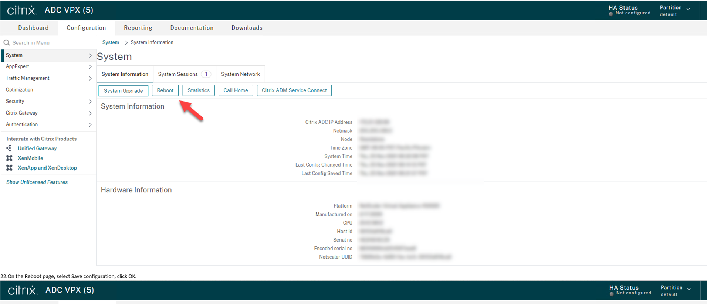Image resolution: width=707 pixels, height=304 pixels.
Task: Open the Unified Gateway link
Action: pos(37,148)
